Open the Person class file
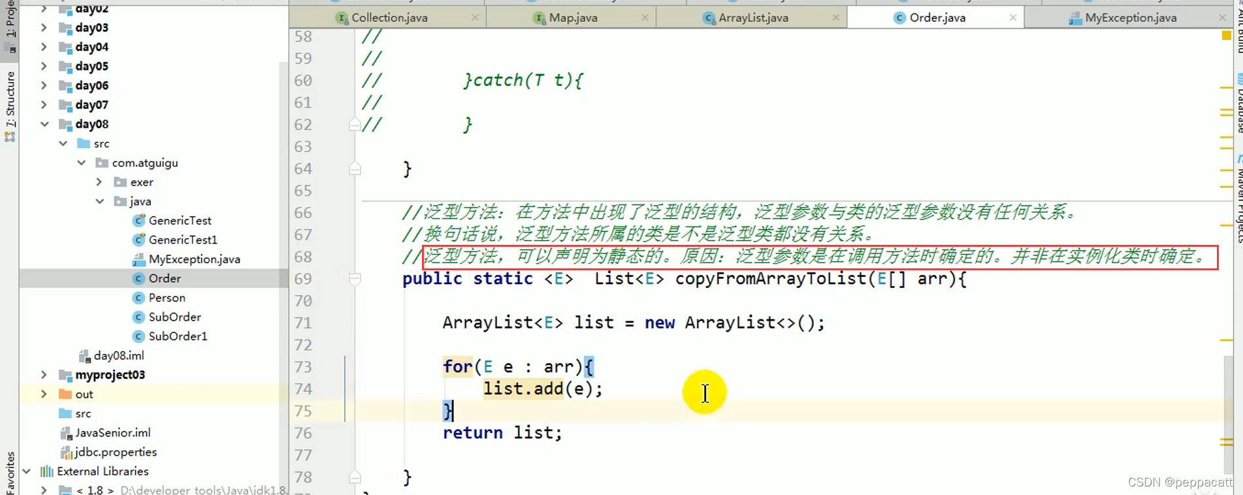This screenshot has width=1243, height=495. [x=167, y=297]
